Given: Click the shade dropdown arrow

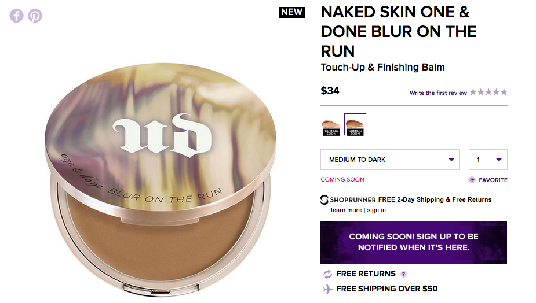Looking at the screenshot, I should point(451,160).
